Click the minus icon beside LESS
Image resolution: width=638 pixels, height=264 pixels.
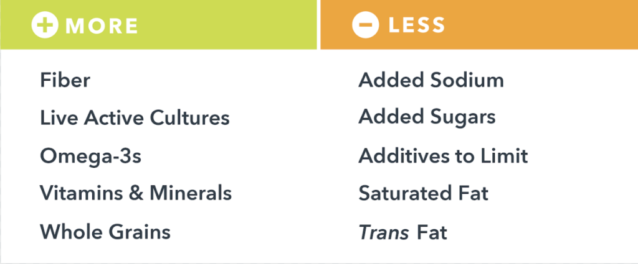[366, 25]
